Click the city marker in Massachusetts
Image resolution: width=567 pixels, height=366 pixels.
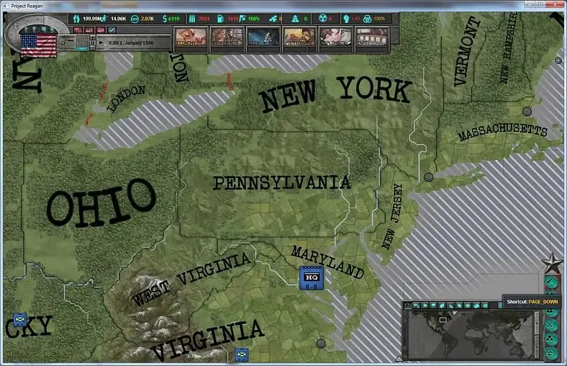tap(527, 111)
